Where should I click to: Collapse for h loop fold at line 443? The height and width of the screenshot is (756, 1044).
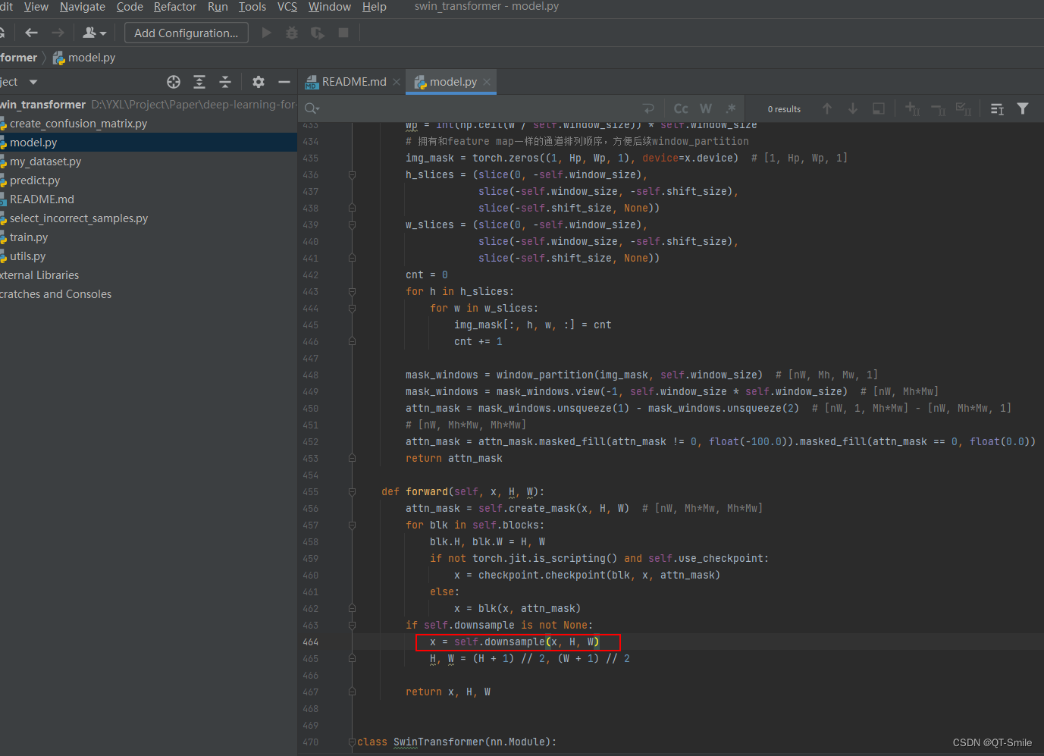click(352, 291)
